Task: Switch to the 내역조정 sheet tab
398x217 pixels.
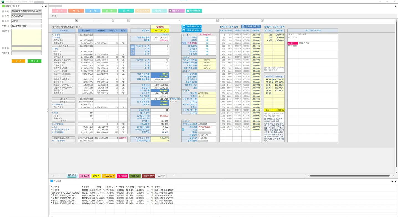Action: pyautogui.click(x=85, y=176)
